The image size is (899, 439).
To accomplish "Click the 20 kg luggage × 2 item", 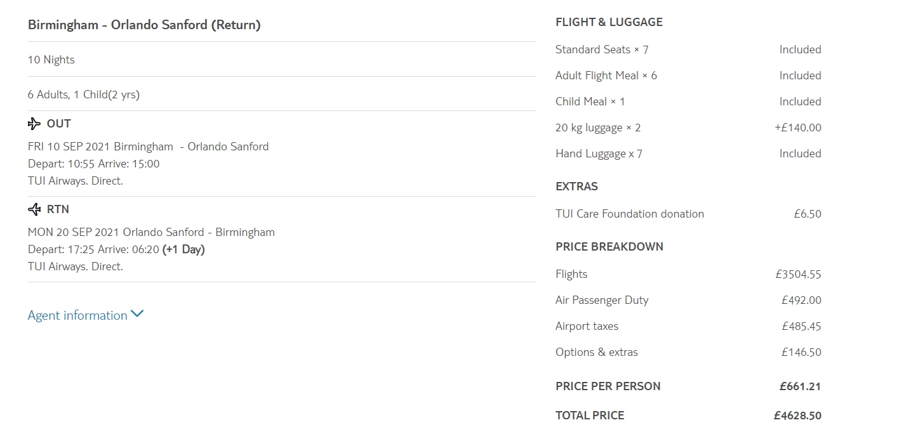I will [598, 128].
